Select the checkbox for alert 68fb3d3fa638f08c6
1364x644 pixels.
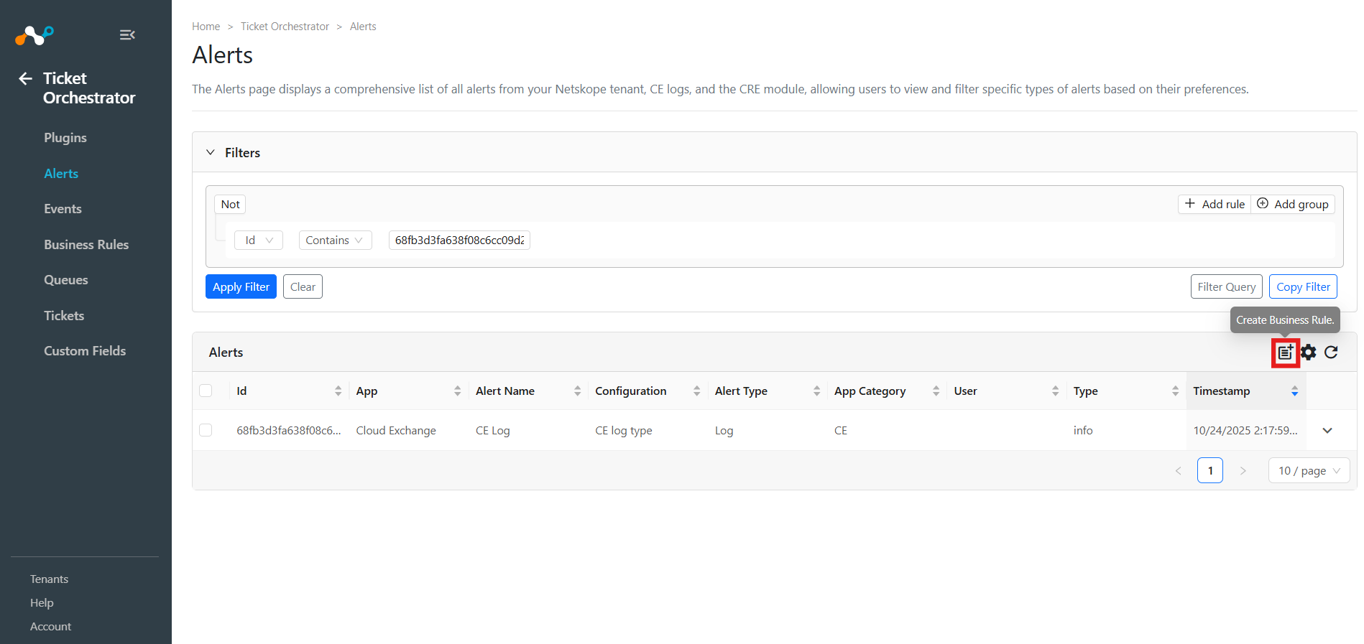point(206,430)
